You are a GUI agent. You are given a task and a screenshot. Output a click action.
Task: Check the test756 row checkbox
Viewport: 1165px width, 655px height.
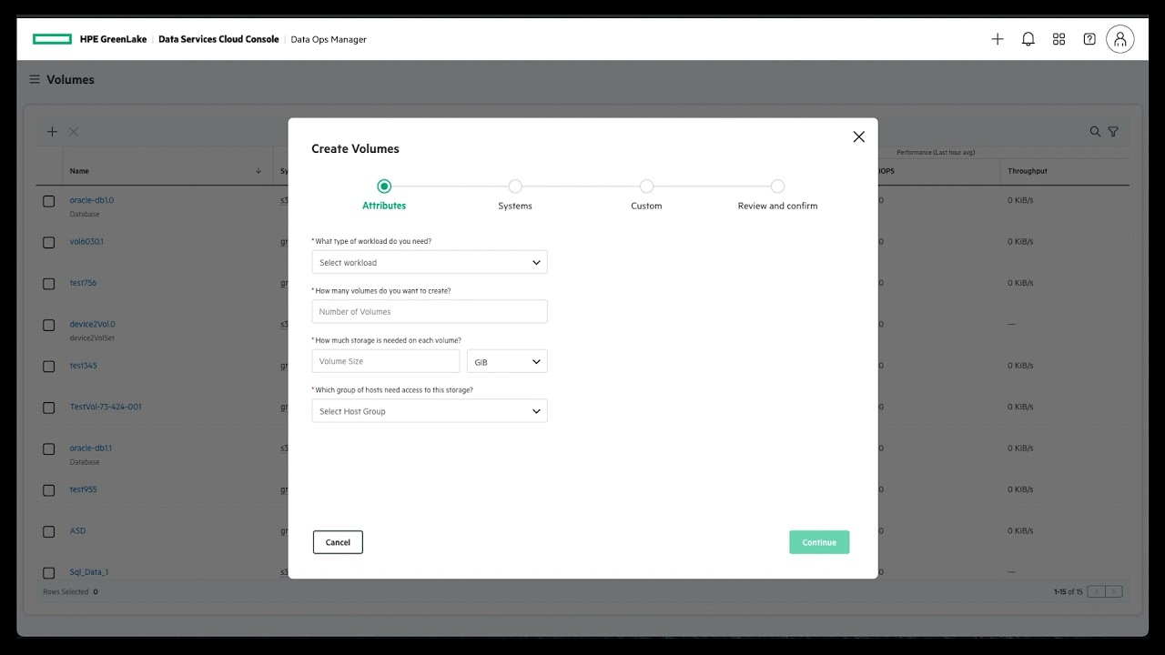(48, 283)
